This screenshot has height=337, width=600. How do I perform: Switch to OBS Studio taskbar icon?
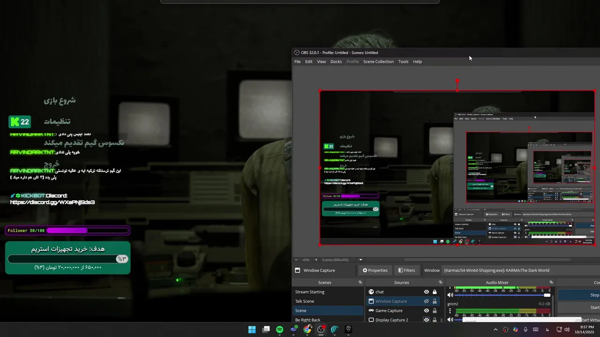[x=321, y=330]
